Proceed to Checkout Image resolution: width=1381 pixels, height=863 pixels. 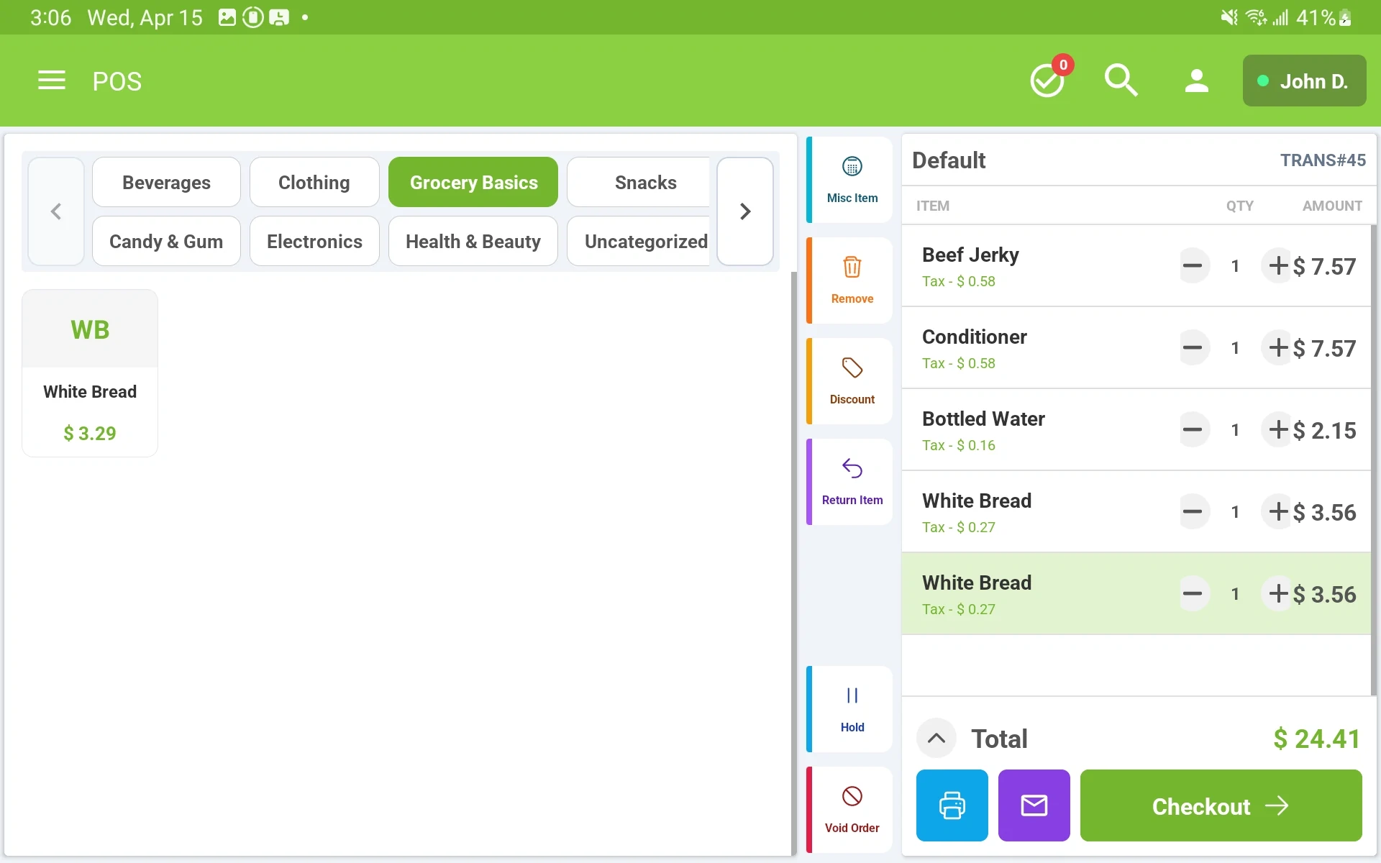1221,805
